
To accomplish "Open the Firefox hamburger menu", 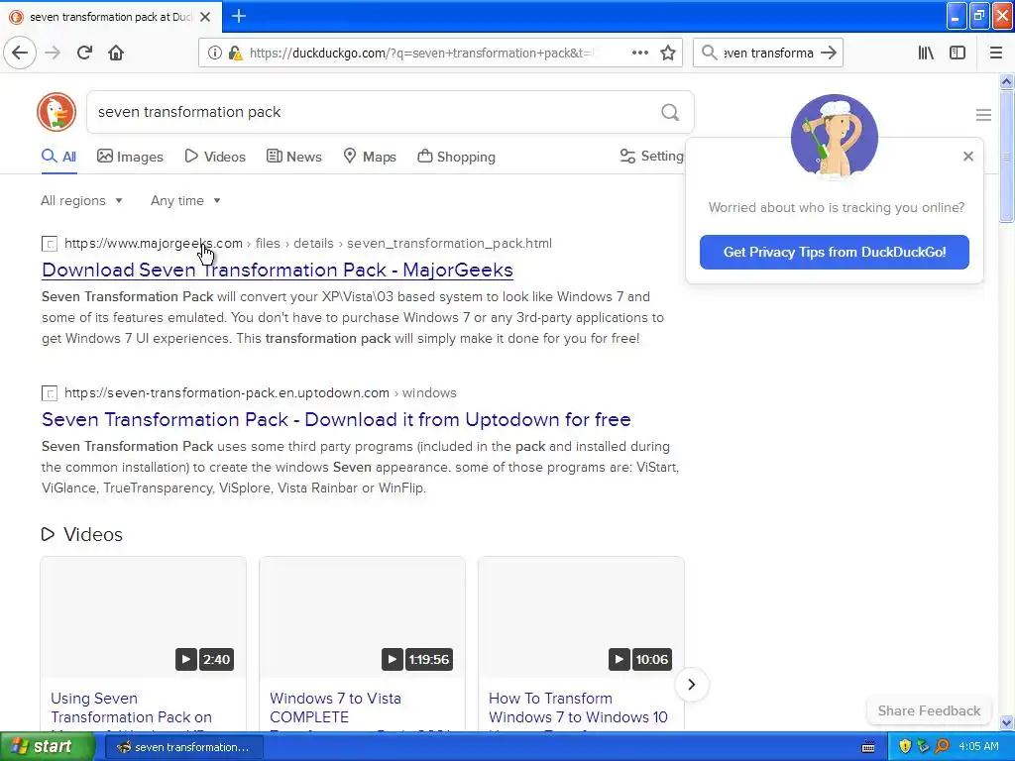I will coord(996,53).
